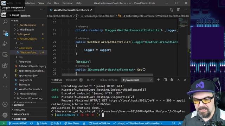Click 1 reference code lens above _logger
This screenshot has width=225, height=126.
(82, 27)
